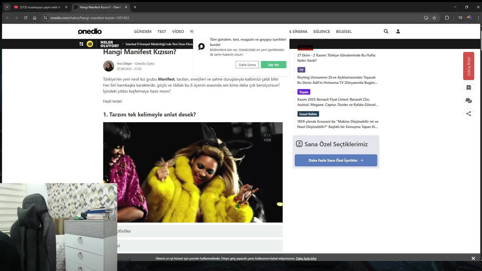Open the Görüş Bildir feedback tab
Image resolution: width=482 pixels, height=271 pixels.
coord(468,66)
